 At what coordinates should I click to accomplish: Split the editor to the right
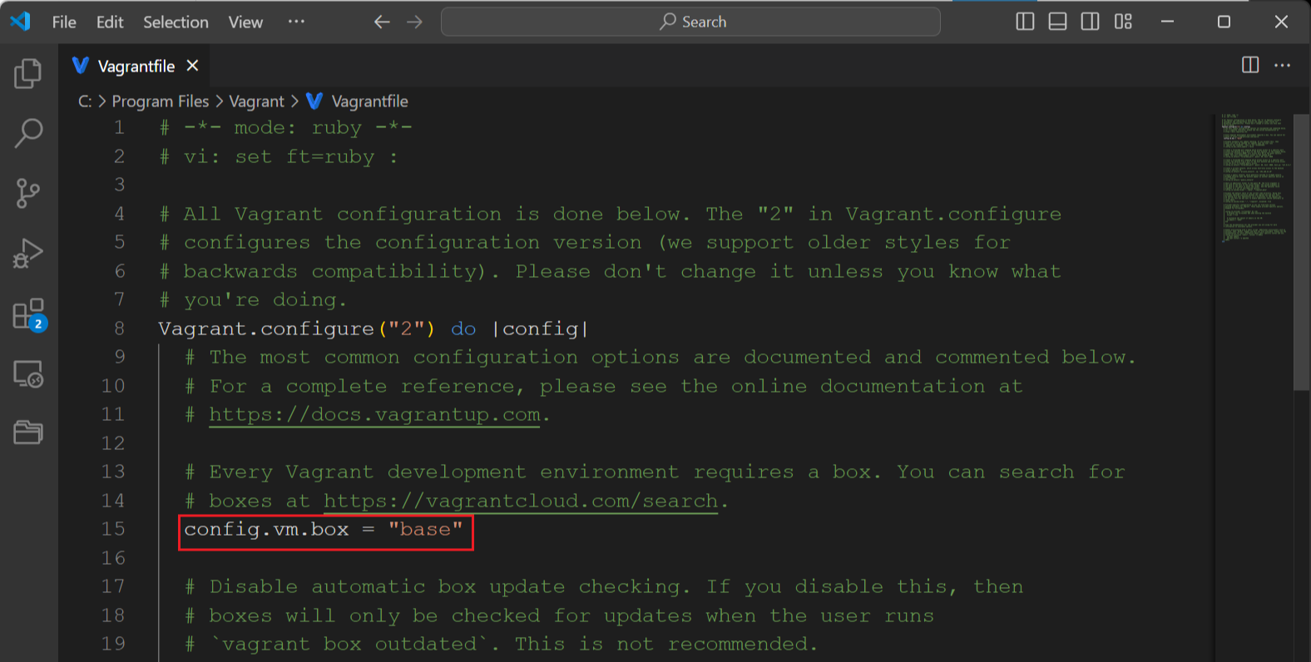click(x=1250, y=65)
